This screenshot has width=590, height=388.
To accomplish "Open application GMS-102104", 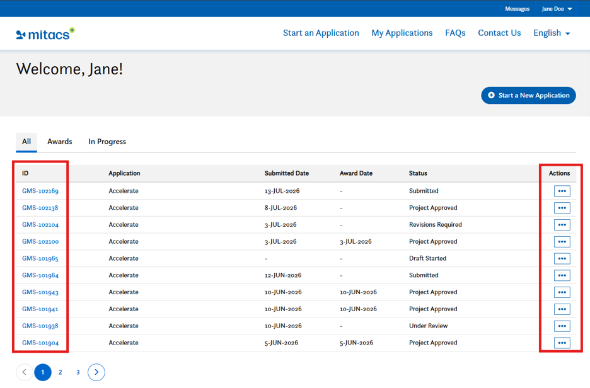I will 40,225.
